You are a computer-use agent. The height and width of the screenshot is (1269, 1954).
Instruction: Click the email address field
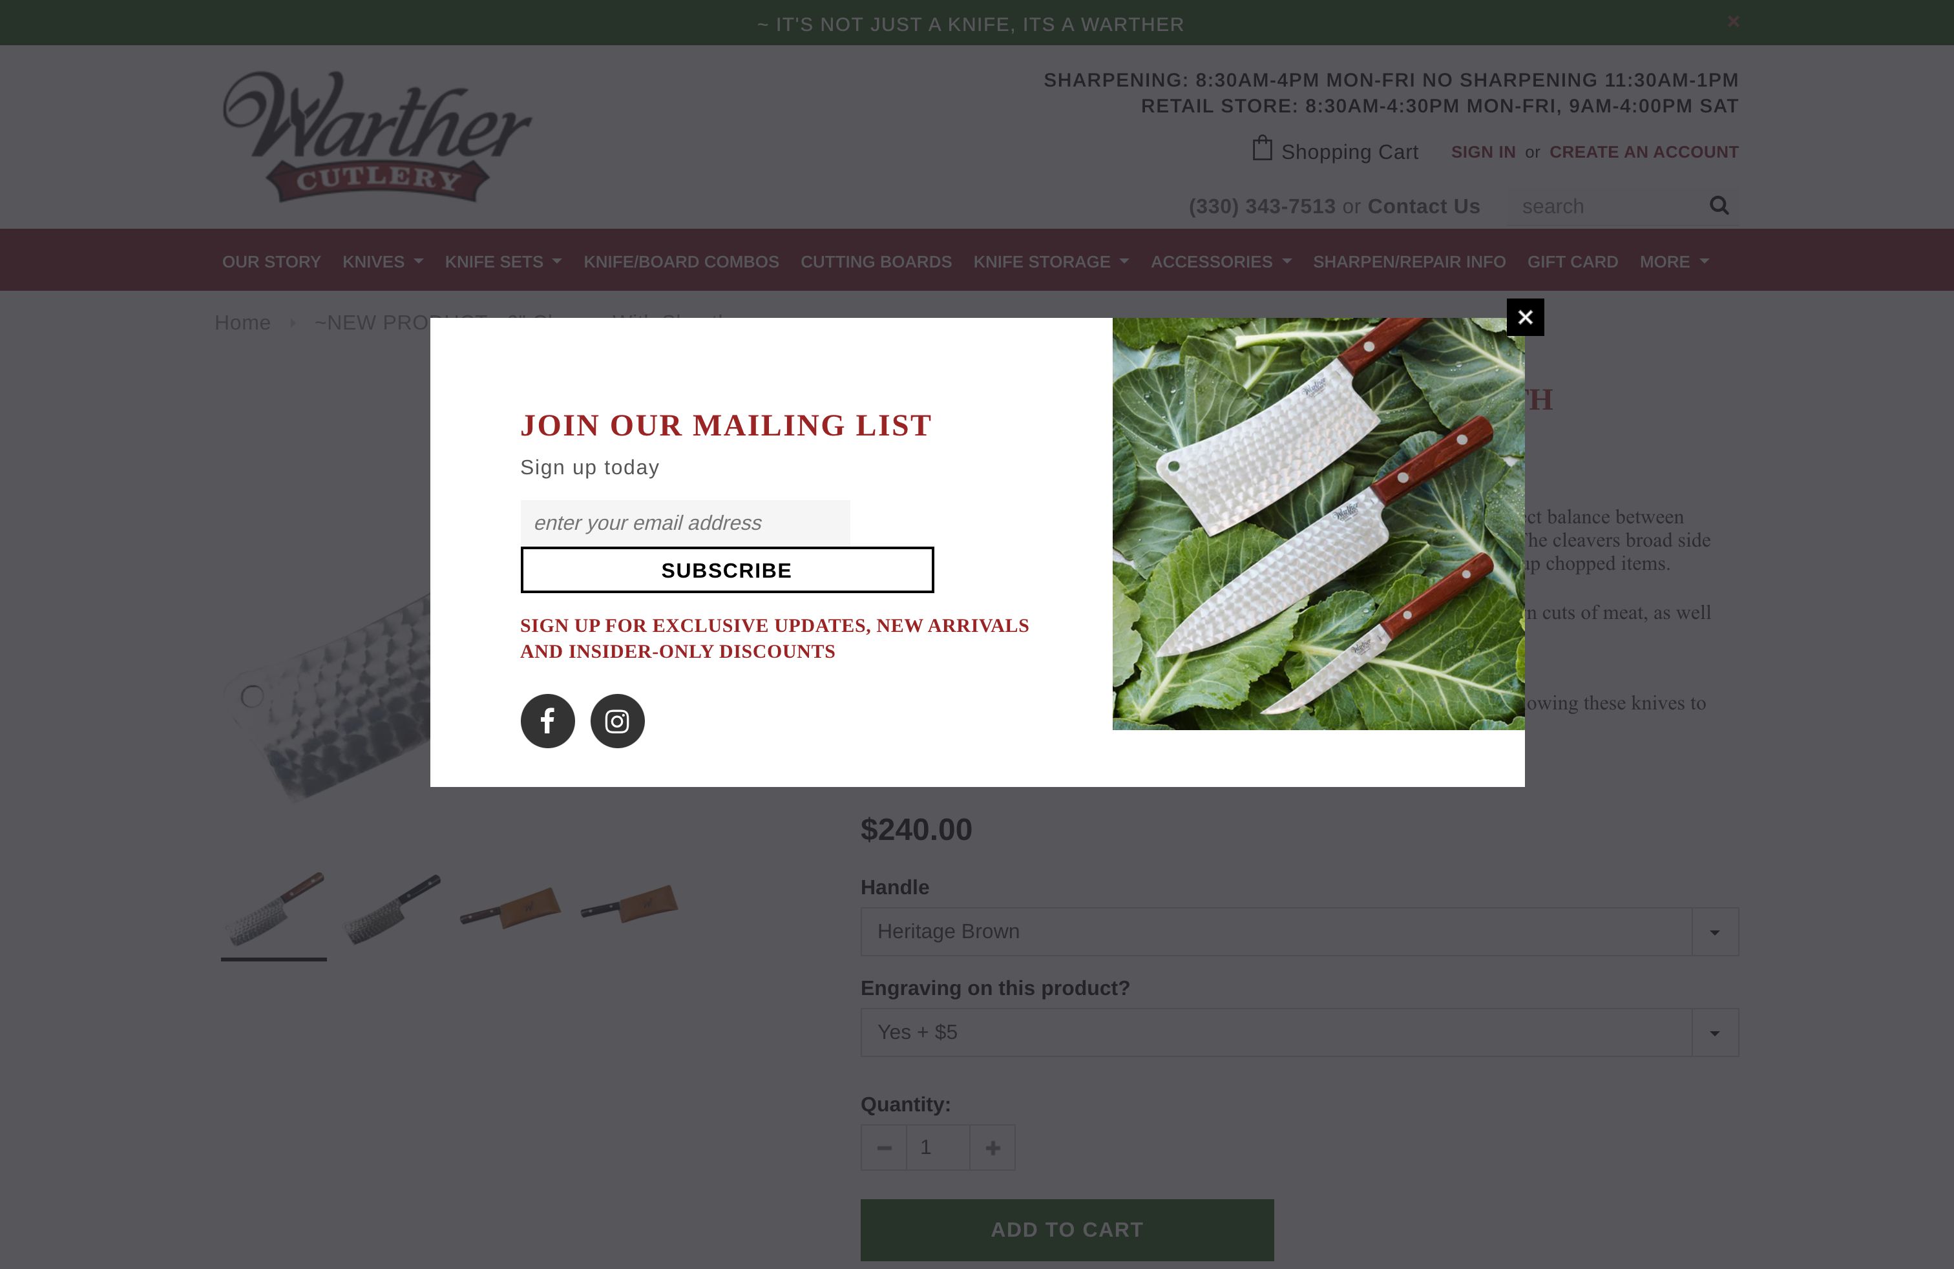coord(685,522)
